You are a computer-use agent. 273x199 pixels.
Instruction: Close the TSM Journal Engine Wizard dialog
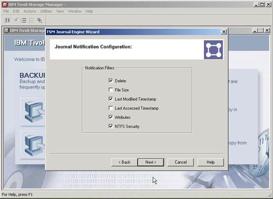(x=224, y=32)
